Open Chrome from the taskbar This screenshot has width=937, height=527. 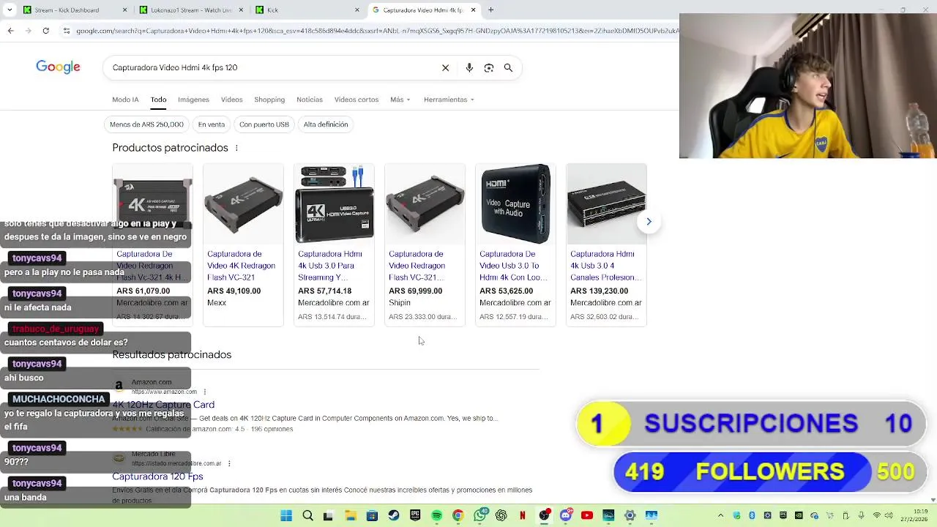click(458, 515)
